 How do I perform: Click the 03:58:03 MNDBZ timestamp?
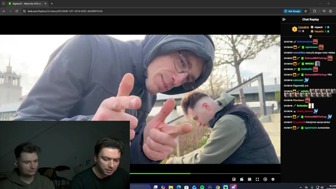pos(288,64)
